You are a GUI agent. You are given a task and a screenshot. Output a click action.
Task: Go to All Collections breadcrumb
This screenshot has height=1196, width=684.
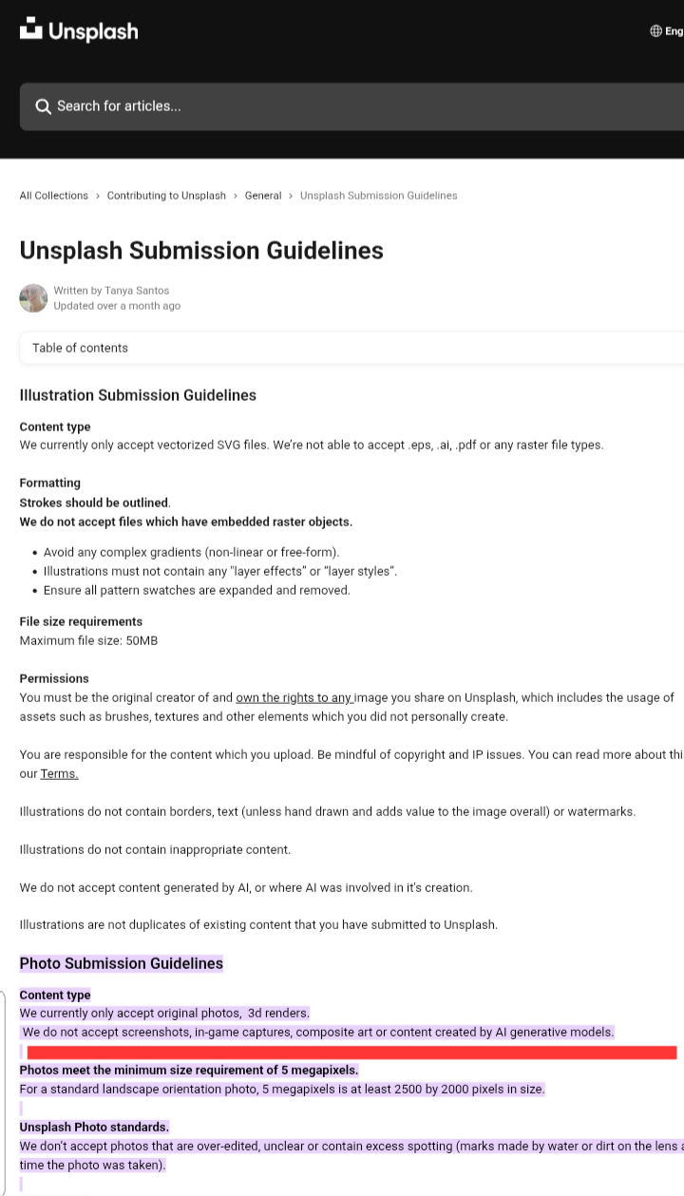54,196
